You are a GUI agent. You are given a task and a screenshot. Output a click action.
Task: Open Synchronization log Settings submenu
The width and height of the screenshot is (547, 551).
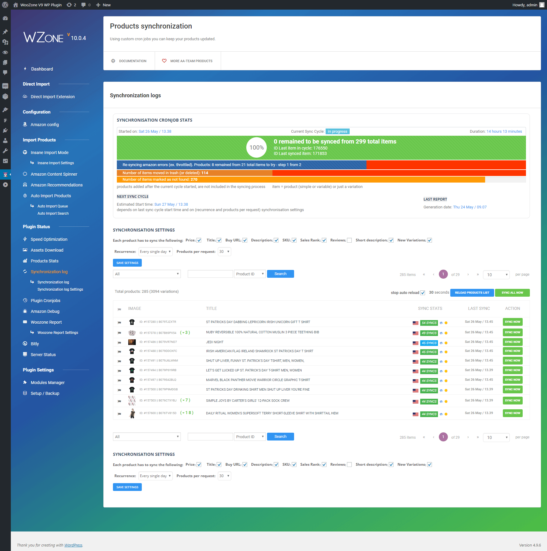point(60,289)
